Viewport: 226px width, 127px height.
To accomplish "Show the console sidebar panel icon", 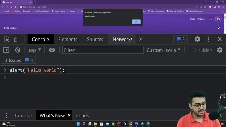I will point(6,50).
